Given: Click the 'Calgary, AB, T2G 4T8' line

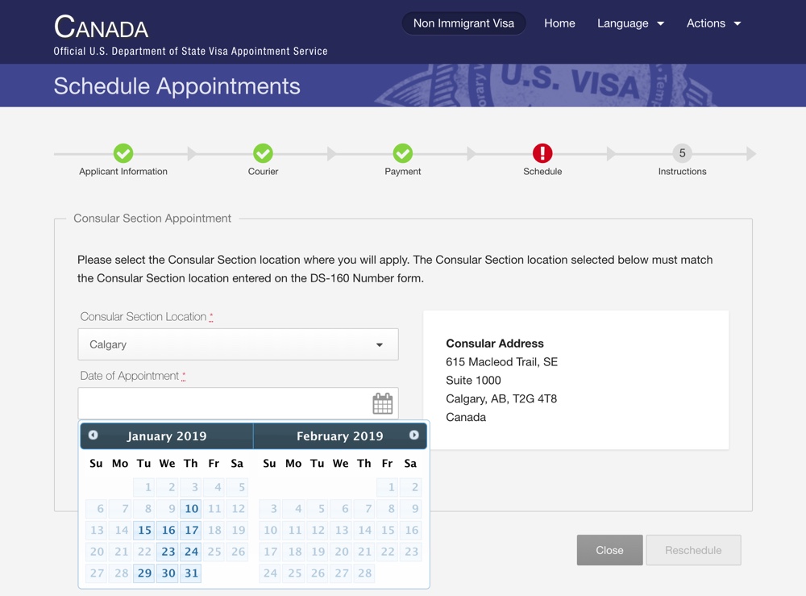Looking at the screenshot, I should point(501,399).
